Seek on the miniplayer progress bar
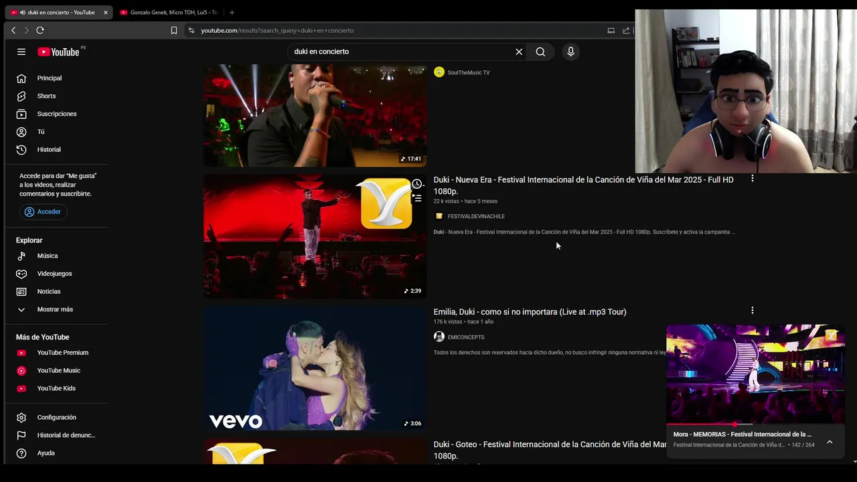 (x=755, y=424)
